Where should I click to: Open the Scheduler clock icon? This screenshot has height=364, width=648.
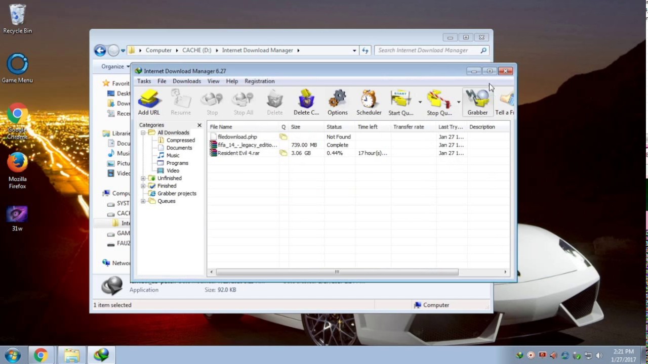369,103
